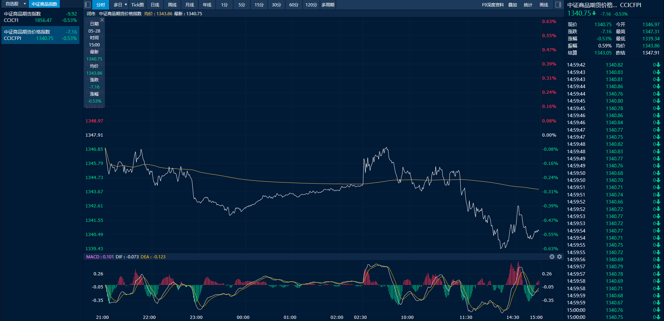
Task: Open MACD indicator settings gear
Action: (559, 257)
